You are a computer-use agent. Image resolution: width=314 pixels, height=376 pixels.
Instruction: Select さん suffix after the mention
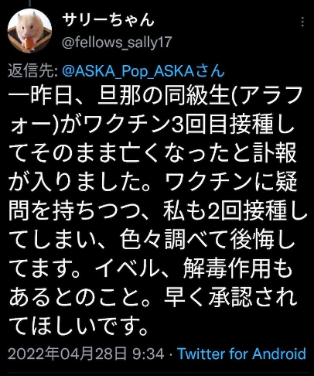[210, 71]
